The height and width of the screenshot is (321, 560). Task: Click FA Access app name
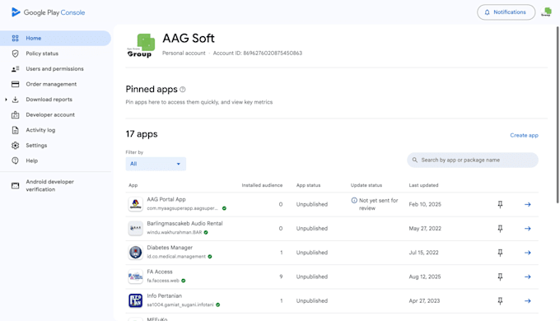(160, 272)
